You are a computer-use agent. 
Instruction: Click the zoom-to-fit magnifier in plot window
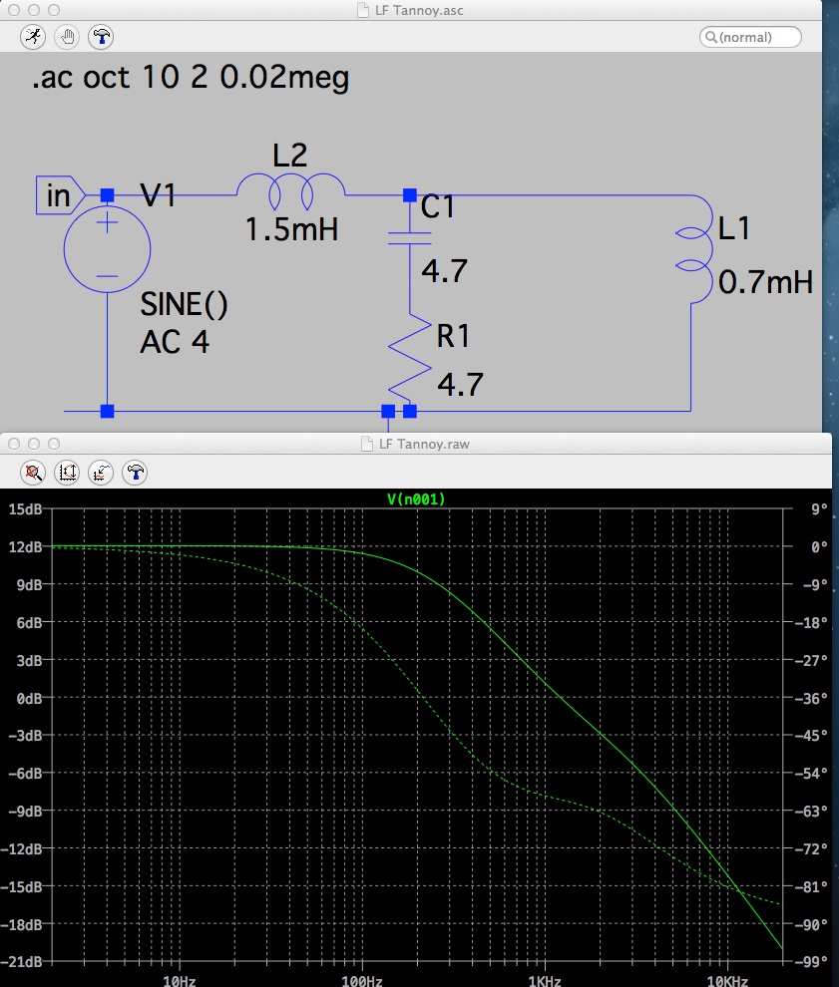click(x=33, y=472)
